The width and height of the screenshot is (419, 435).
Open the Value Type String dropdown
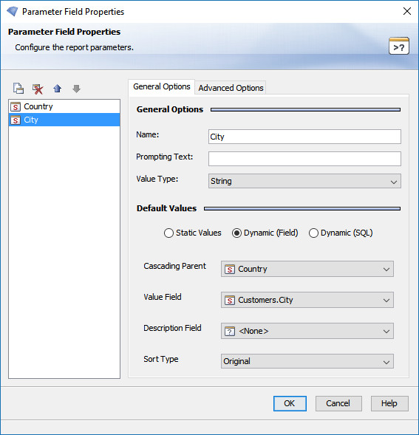tap(304, 181)
